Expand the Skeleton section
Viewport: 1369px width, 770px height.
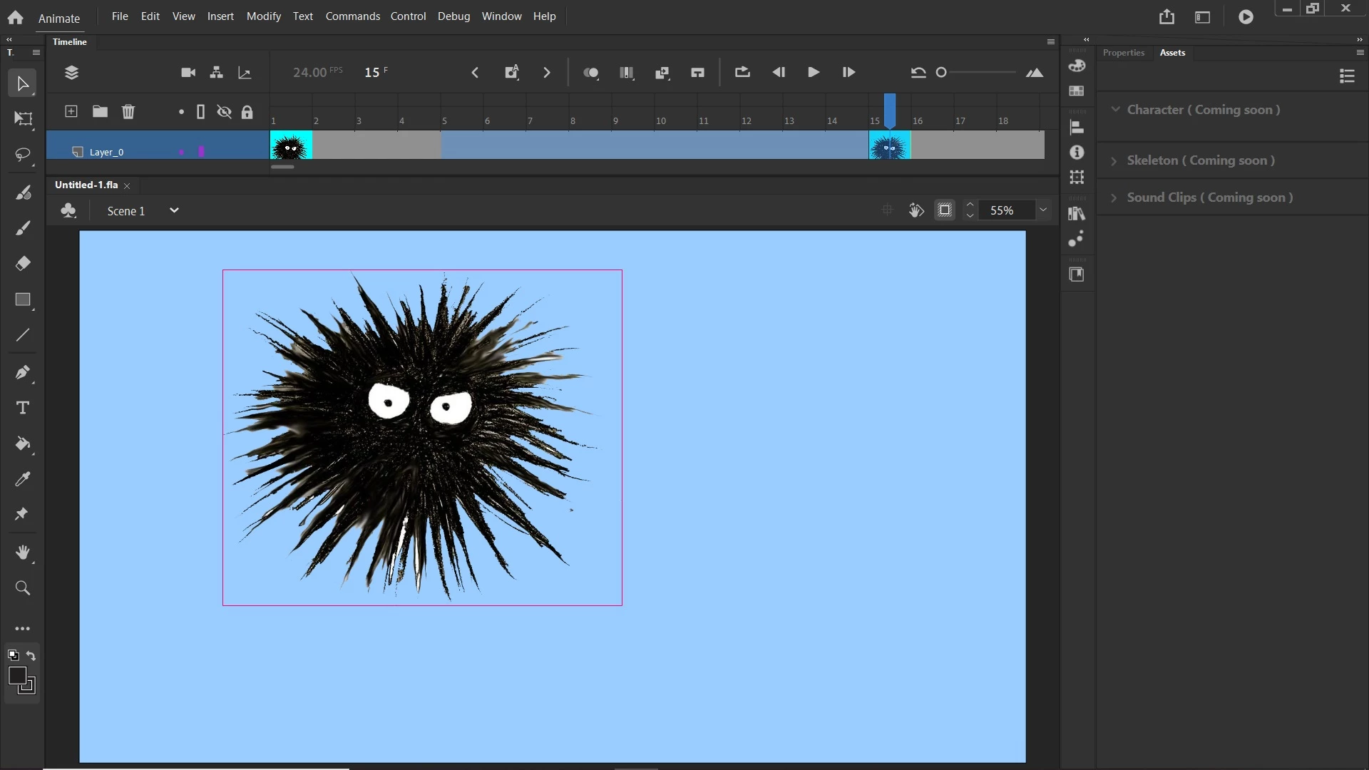click(x=1114, y=161)
